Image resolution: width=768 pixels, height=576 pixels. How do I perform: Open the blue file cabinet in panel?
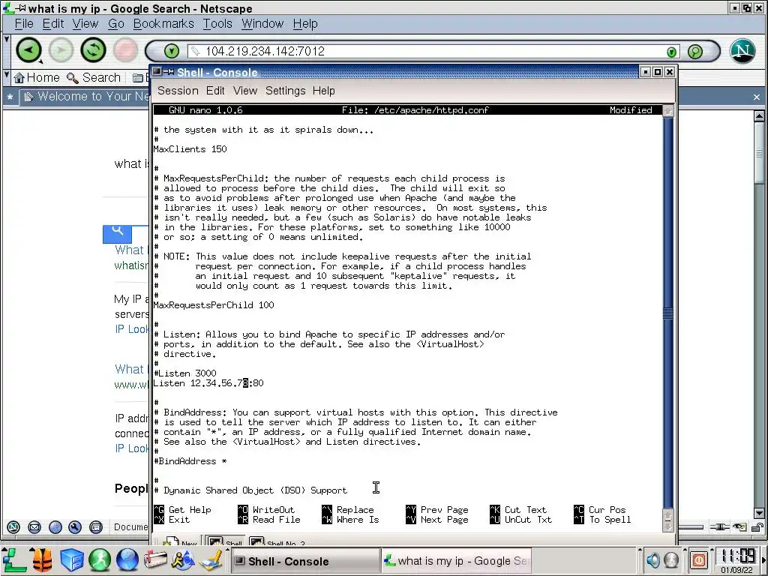(x=71, y=560)
